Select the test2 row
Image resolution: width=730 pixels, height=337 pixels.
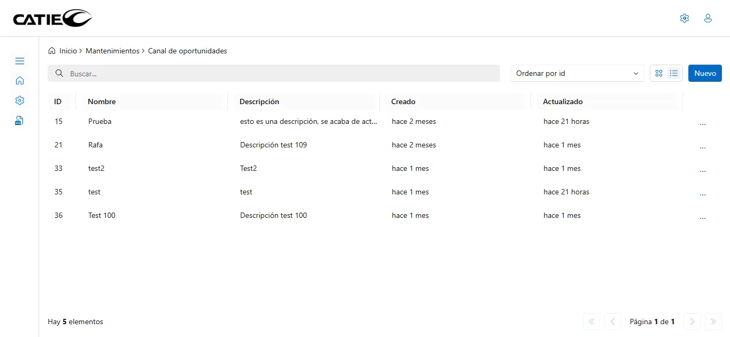pos(96,168)
